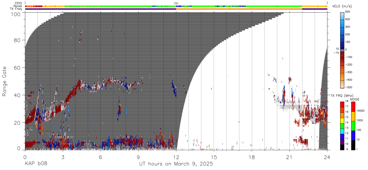
Task: Click the range gate tick label 100
Action: click(x=16, y=14)
